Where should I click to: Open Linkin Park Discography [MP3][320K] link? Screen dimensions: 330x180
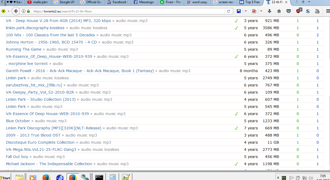[x=54, y=128]
